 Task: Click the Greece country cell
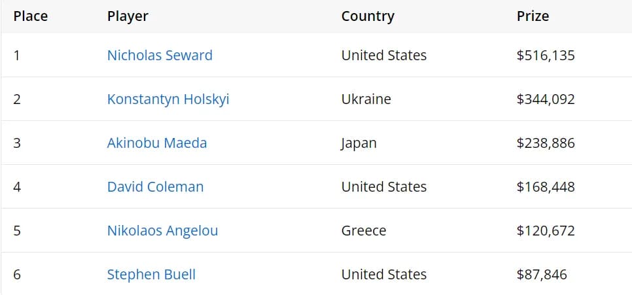[364, 230]
